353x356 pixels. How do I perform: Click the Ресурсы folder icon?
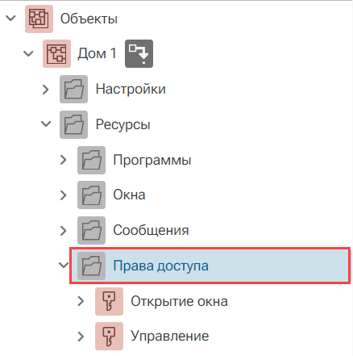click(x=73, y=124)
